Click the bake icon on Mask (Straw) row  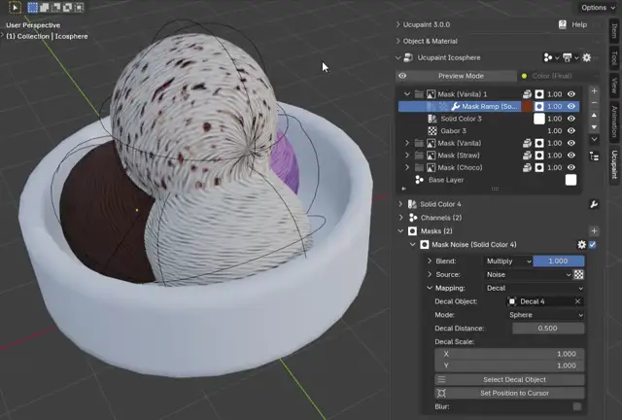tap(527, 156)
